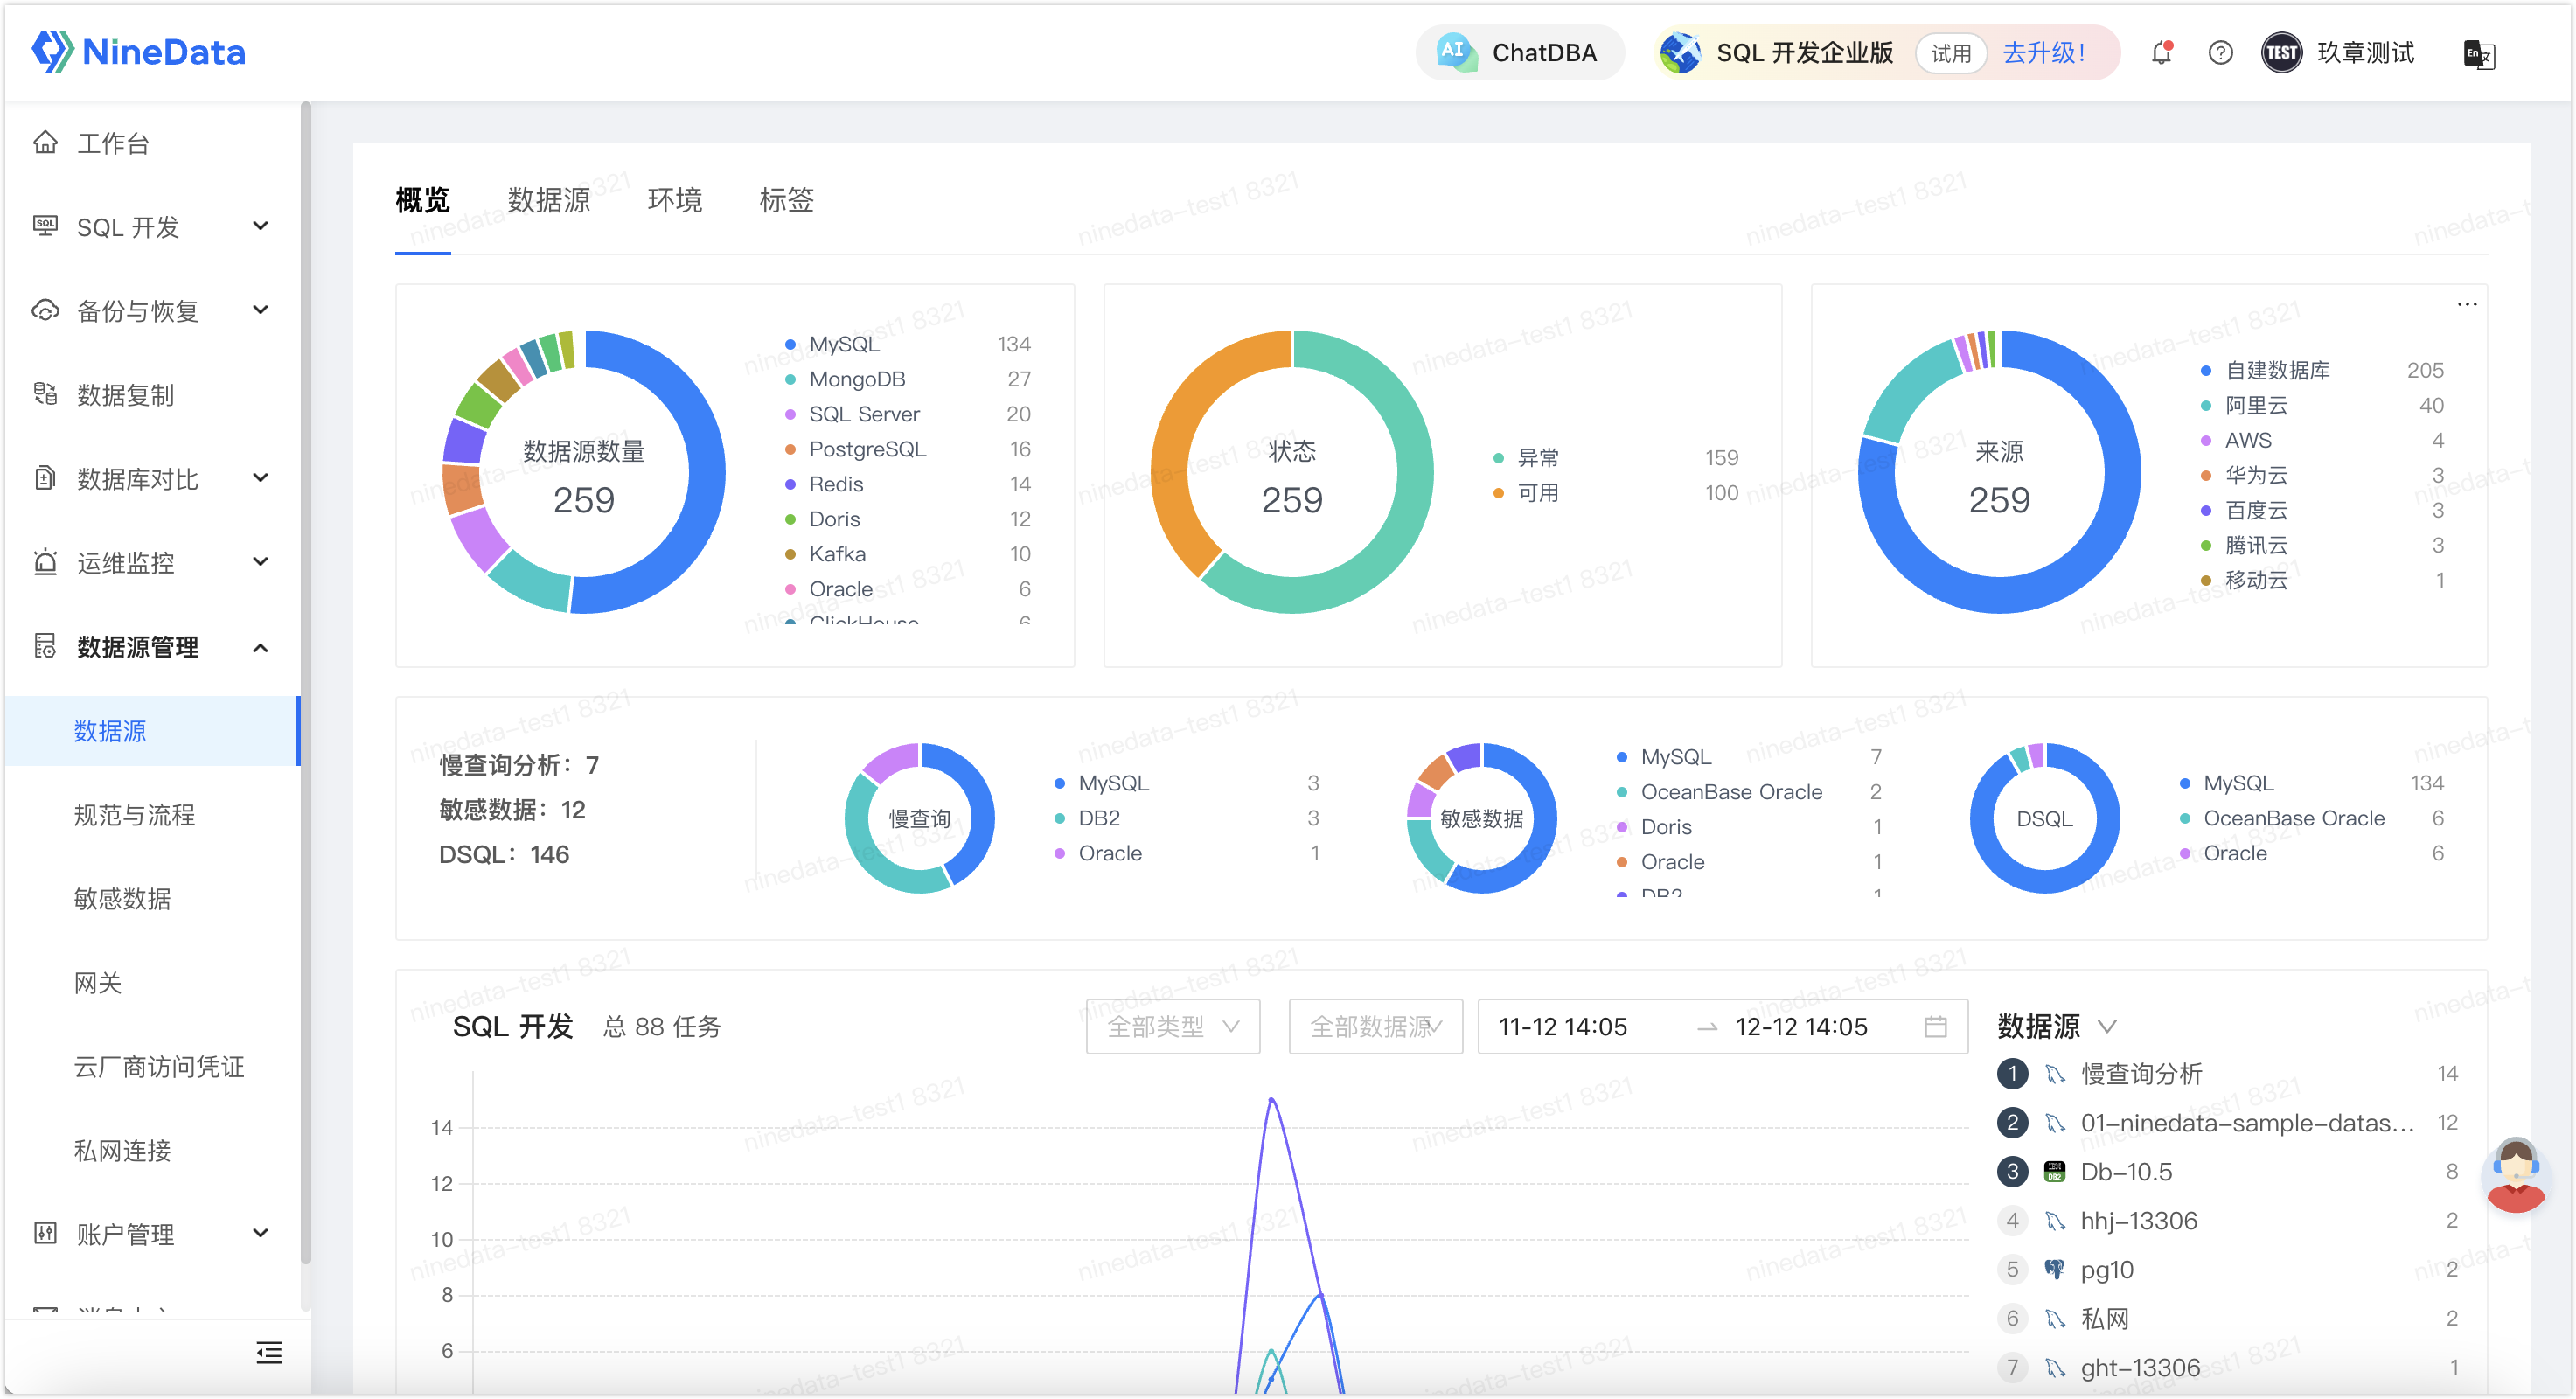Switch language with the translate icon
Screen dimensions: 2576x1399
(x=2480, y=54)
